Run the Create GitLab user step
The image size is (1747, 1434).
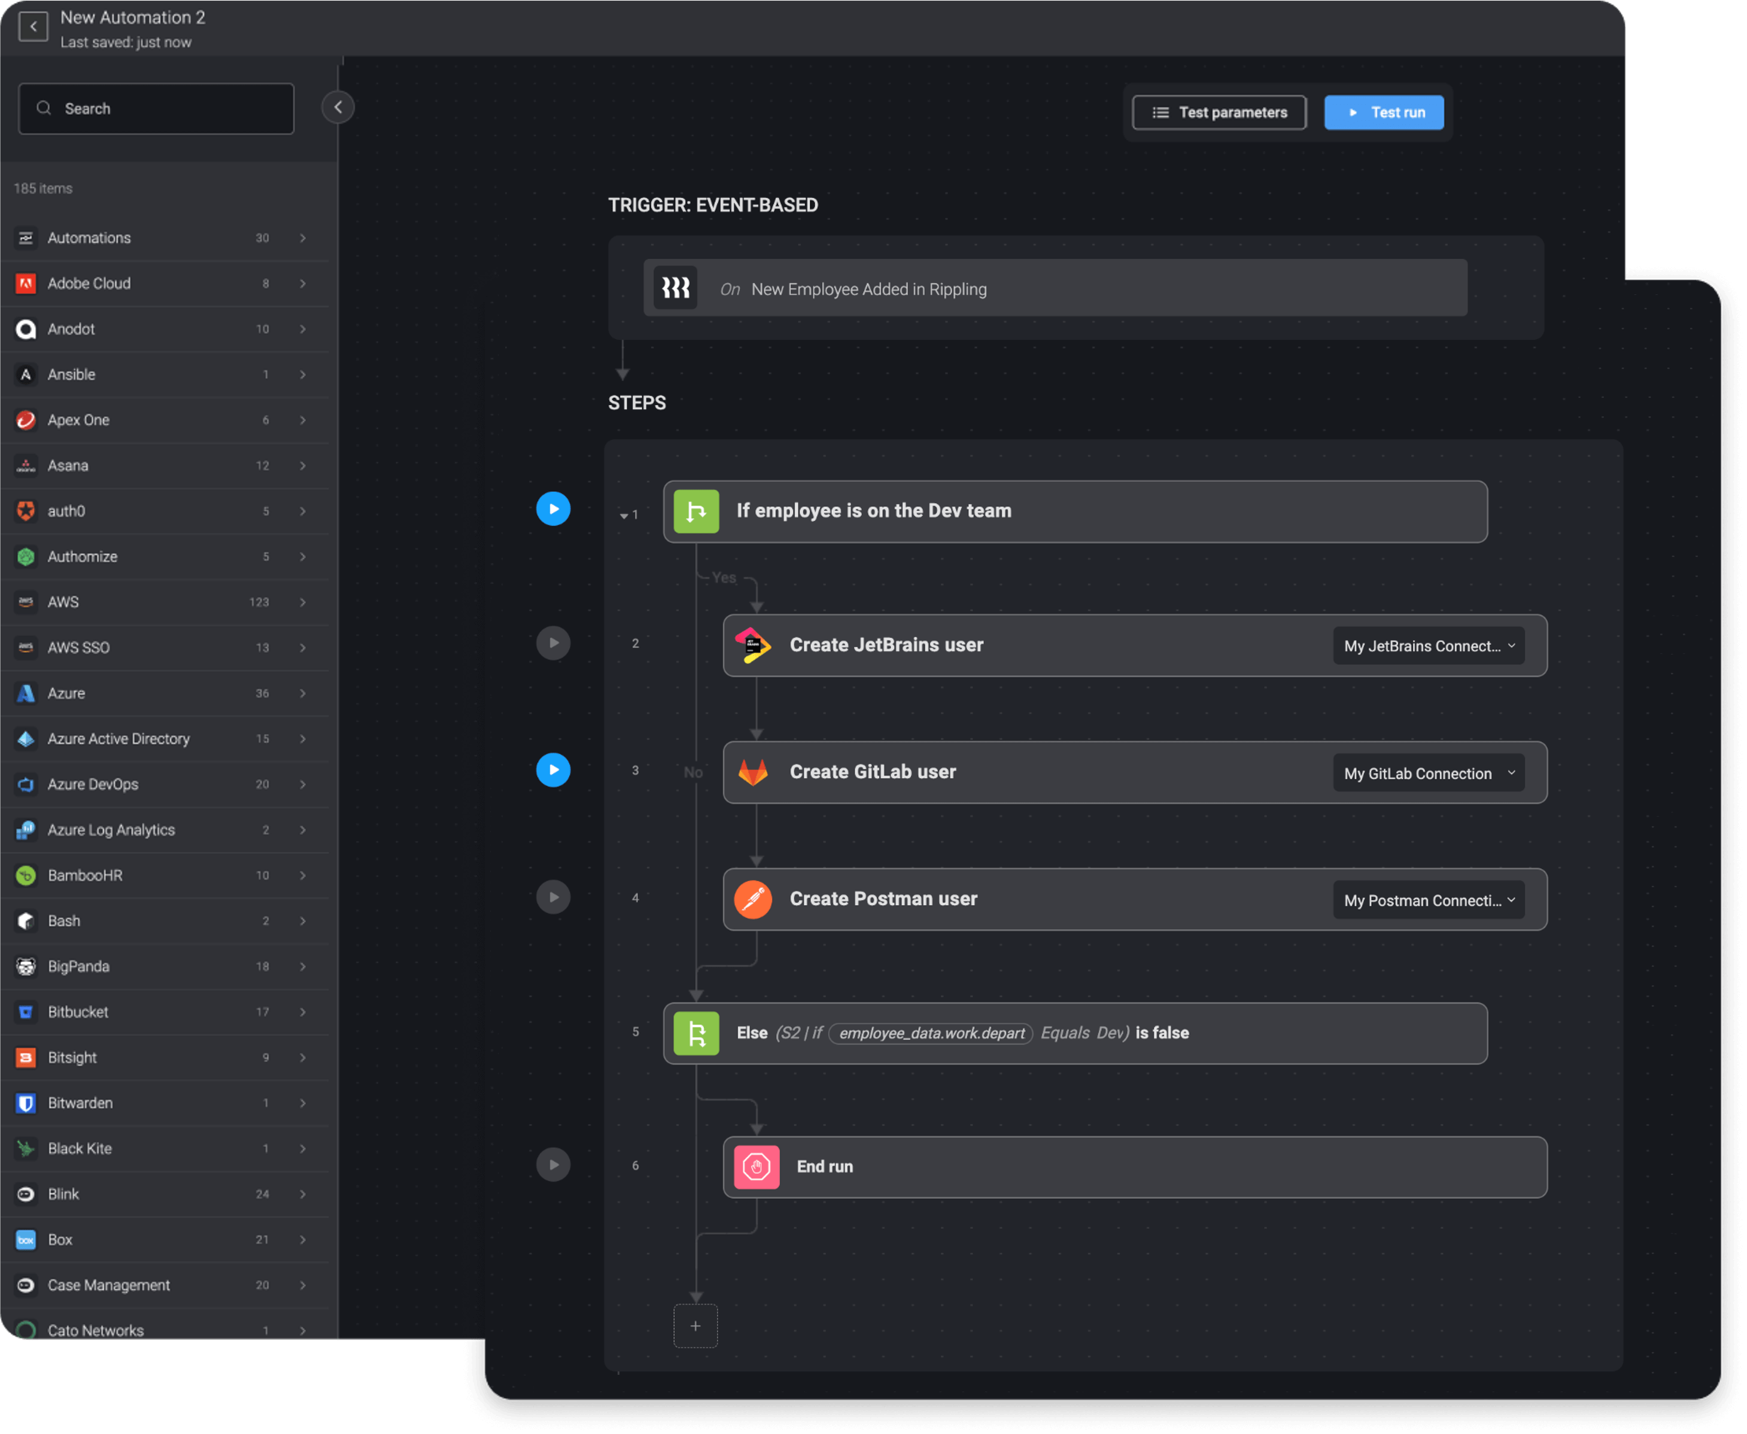tap(553, 770)
